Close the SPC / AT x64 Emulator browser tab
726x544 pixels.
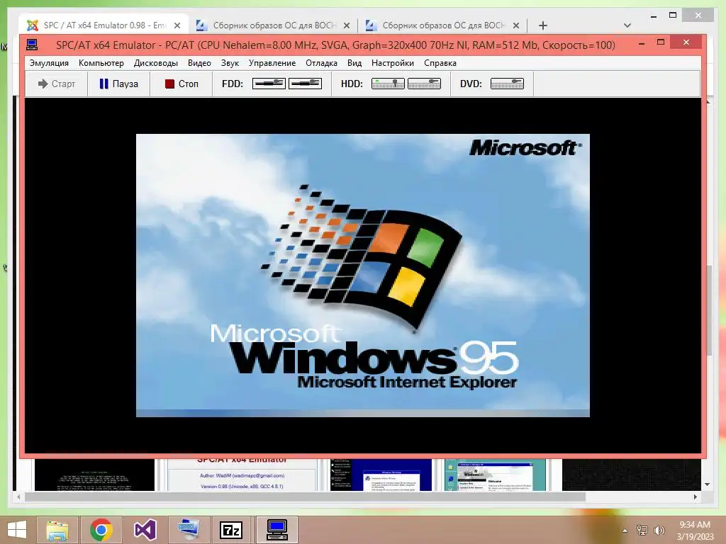(177, 25)
